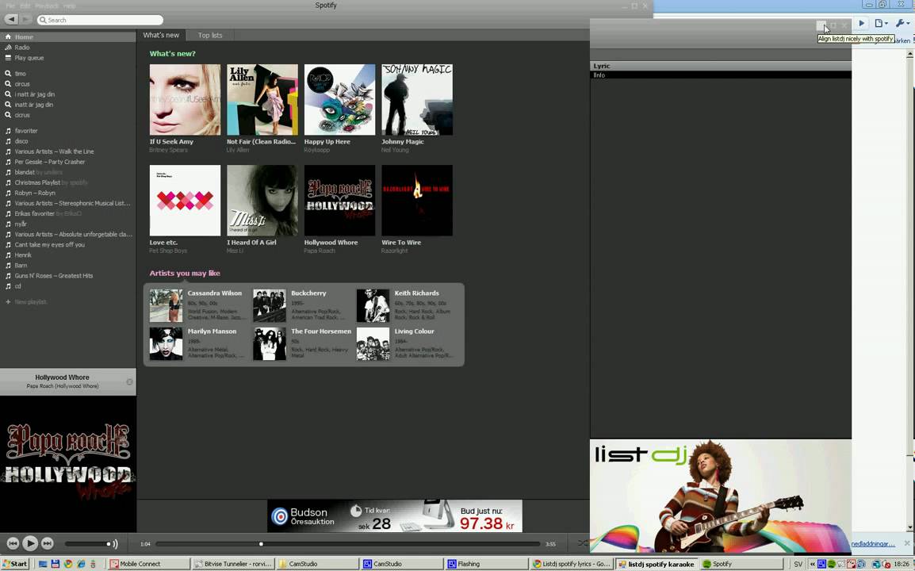Click the 'Röyksopp' artist link
This screenshot has width=915, height=571.
click(x=317, y=150)
